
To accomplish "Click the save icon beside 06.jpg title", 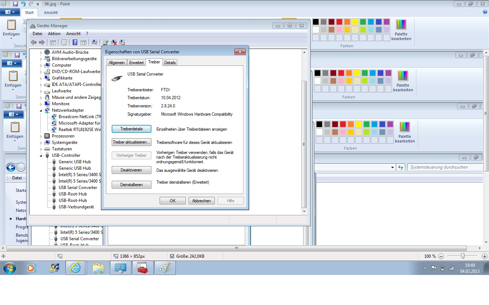I will point(15,4).
